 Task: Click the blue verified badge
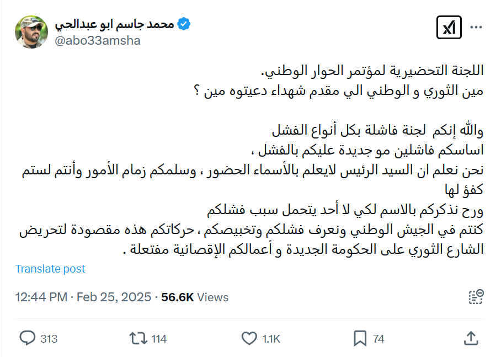click(x=184, y=24)
